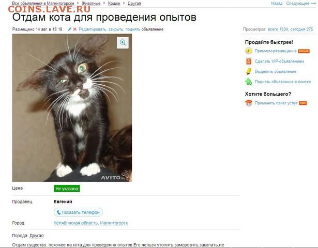
Task: Click the yellow highlighter icon
Action: click(249, 71)
